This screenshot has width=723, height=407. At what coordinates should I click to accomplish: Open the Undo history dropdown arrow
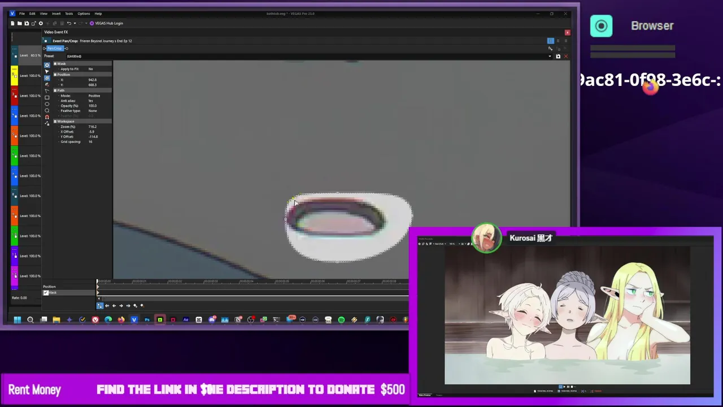(x=75, y=23)
